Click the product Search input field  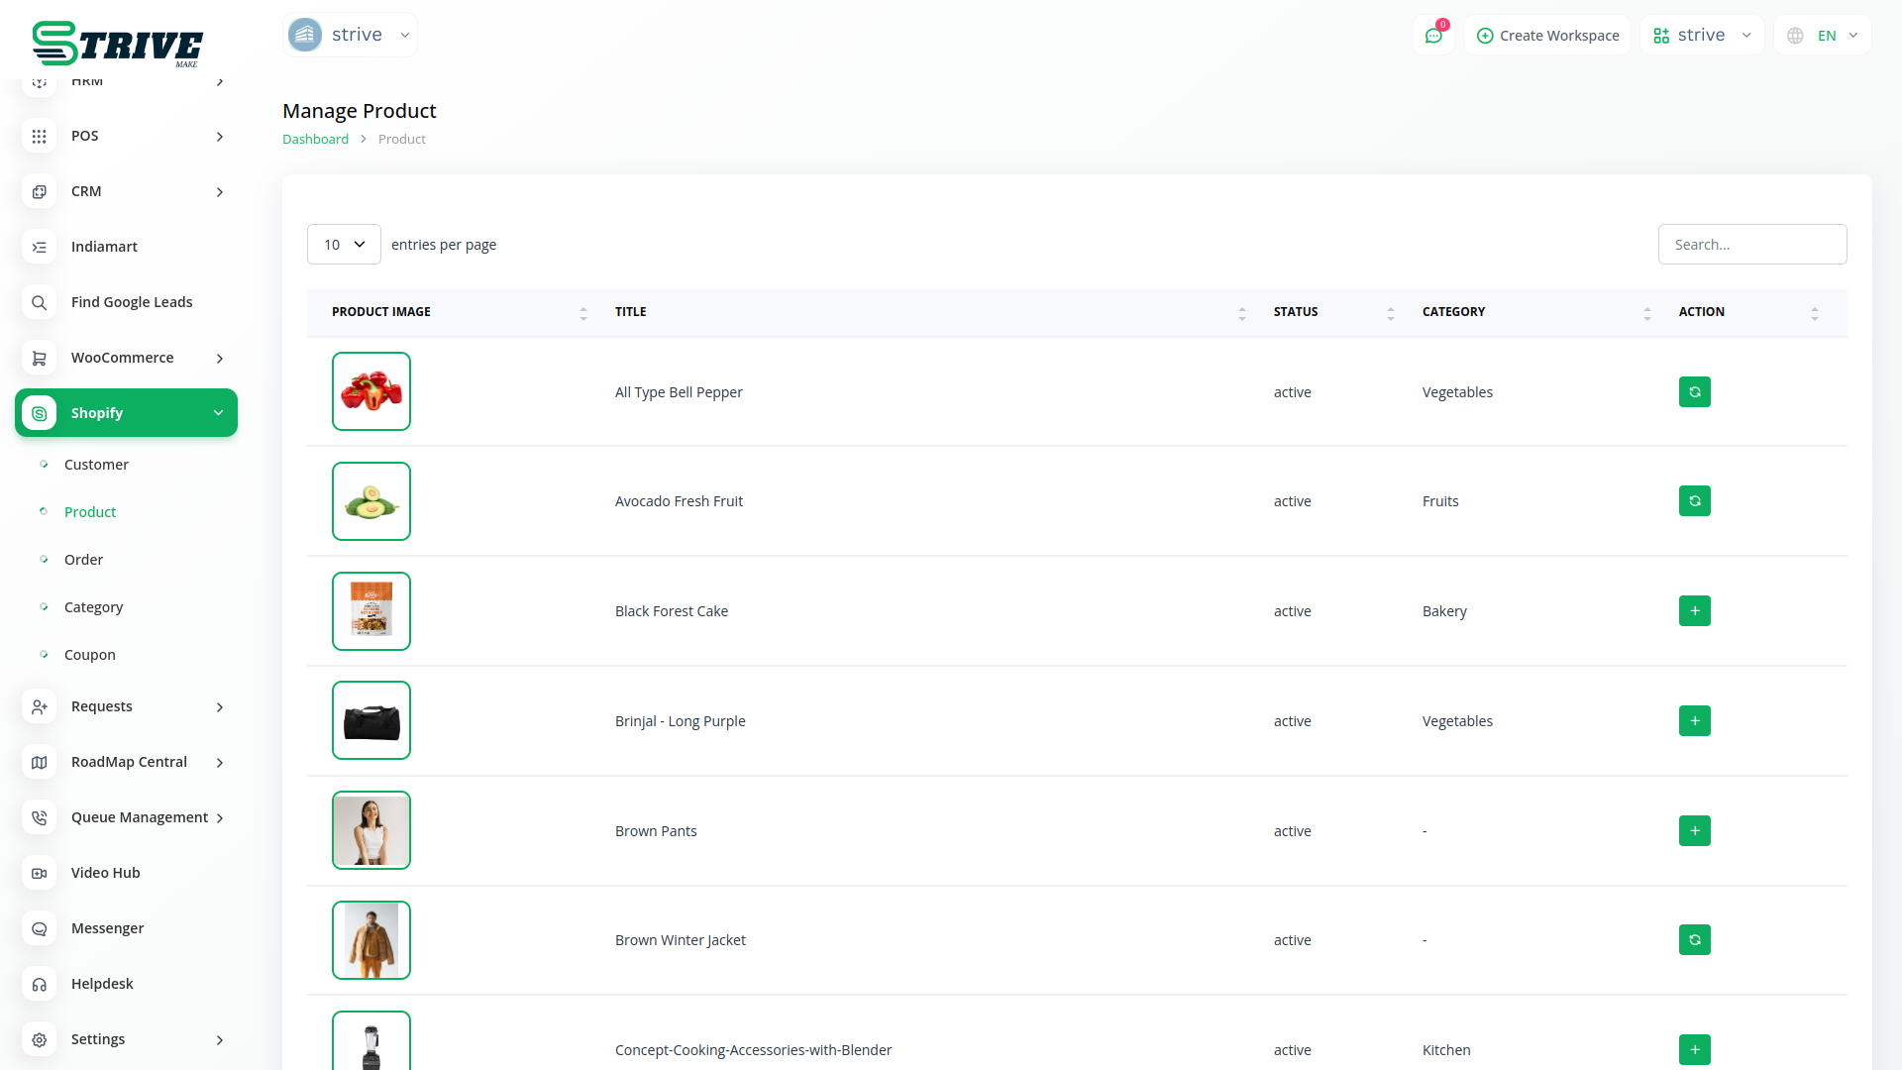click(1751, 245)
